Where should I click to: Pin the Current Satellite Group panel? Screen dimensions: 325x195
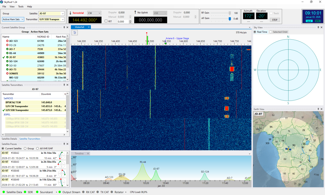(x=64, y=27)
